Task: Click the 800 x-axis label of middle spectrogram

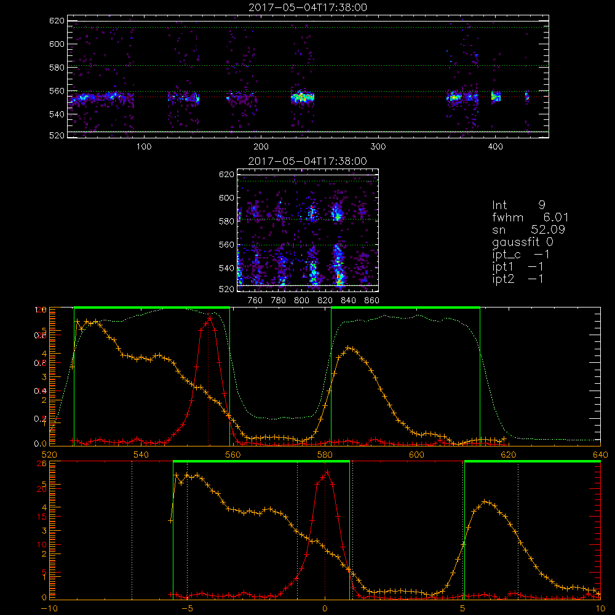Action: click(301, 301)
